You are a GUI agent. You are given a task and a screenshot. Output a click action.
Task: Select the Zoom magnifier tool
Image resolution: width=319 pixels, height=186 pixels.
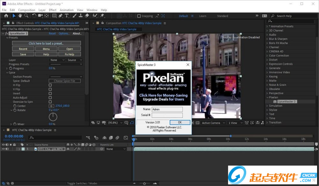pyautogui.click(x=26, y=16)
